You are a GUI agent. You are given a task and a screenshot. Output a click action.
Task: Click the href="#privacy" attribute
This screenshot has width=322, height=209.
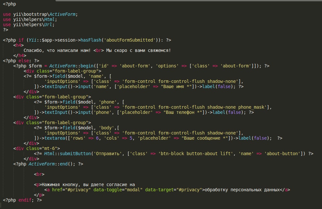[71, 190]
